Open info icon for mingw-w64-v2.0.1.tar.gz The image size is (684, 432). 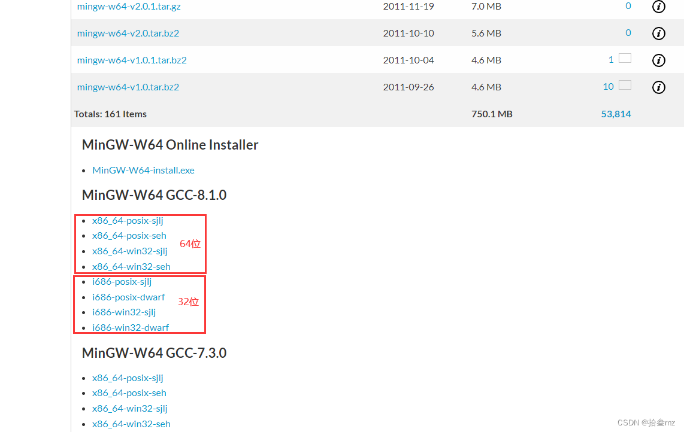click(x=658, y=7)
